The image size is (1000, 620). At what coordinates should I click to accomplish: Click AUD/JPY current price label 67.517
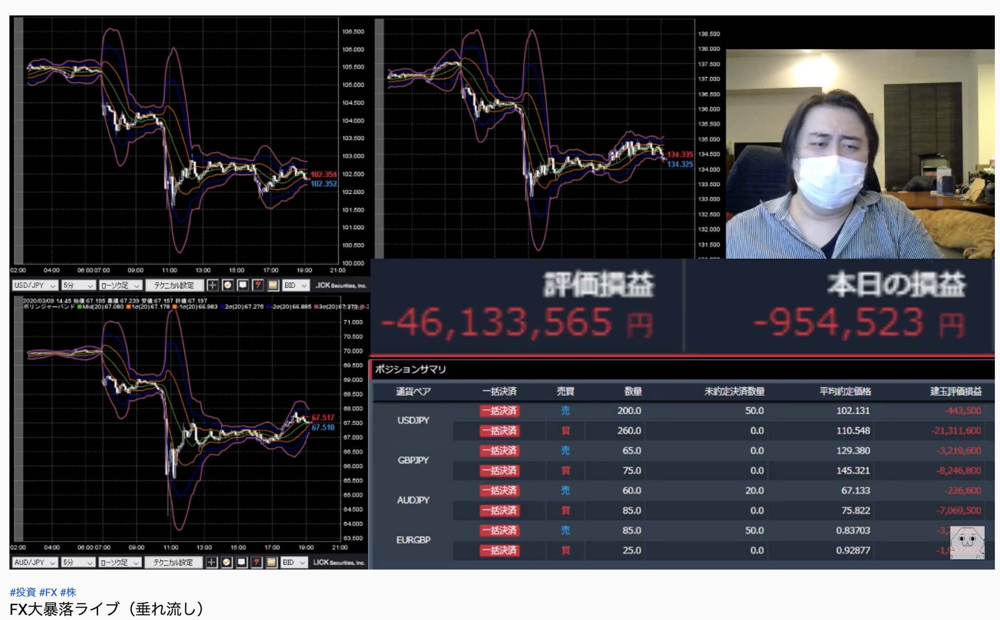click(x=323, y=417)
